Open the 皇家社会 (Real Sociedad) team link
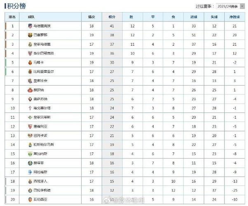 [40, 81]
